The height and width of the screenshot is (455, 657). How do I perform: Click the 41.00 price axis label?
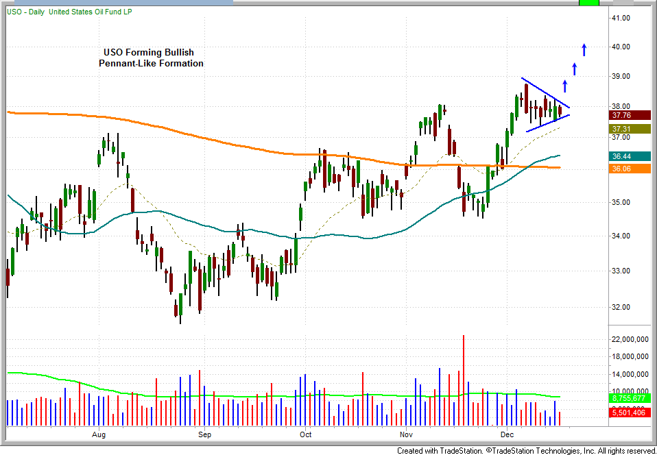621,18
